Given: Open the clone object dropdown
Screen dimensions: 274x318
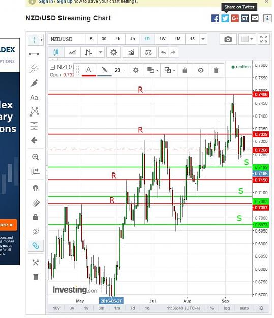Looking at the screenshot, I should click(x=169, y=70).
